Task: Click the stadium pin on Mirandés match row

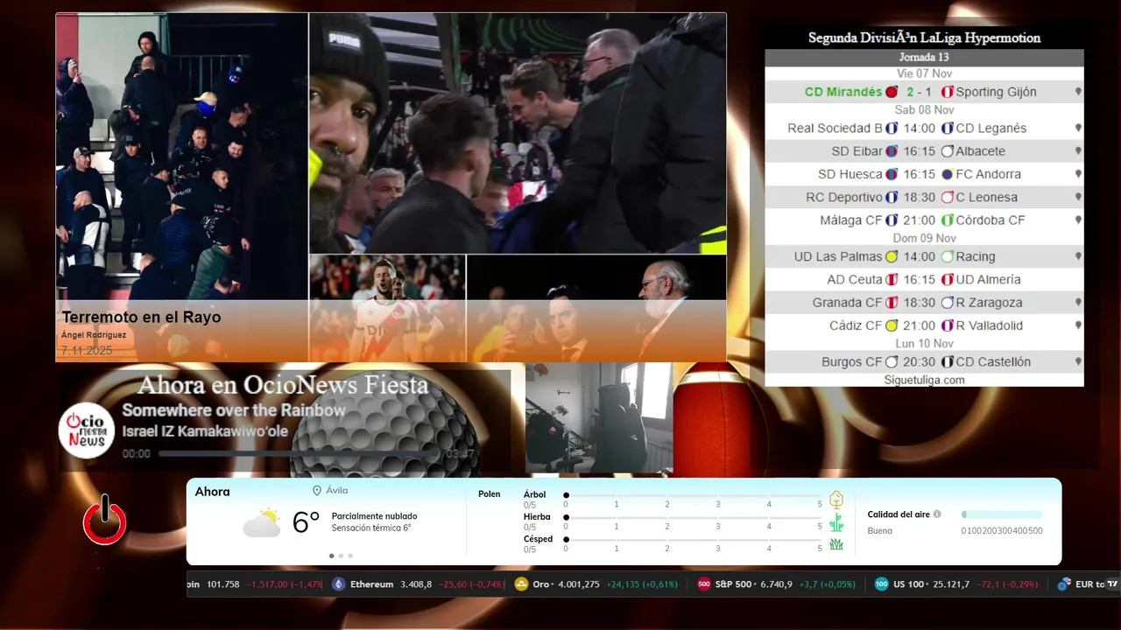Action: click(x=1078, y=92)
